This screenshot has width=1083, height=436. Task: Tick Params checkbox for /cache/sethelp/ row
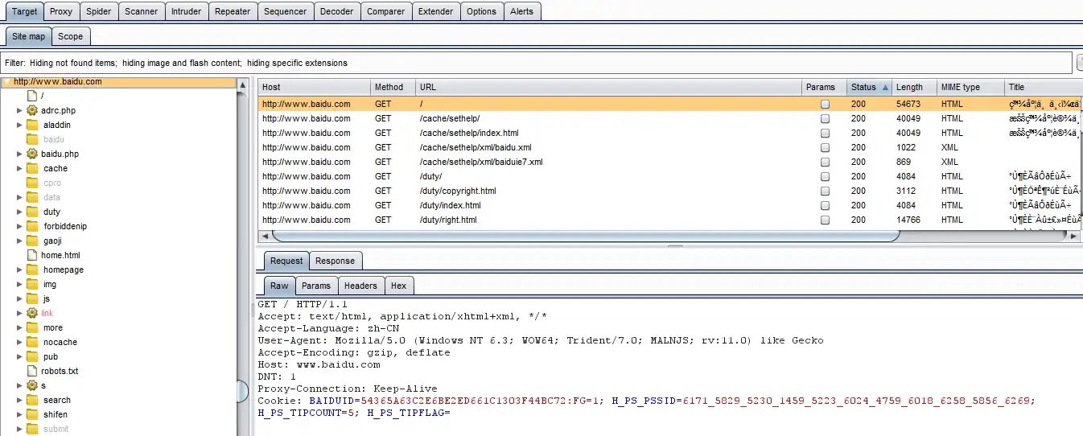[x=825, y=118]
